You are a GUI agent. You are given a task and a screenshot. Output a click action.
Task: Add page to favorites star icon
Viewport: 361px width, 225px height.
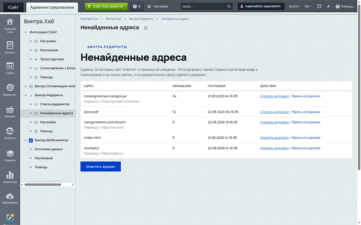(x=146, y=28)
